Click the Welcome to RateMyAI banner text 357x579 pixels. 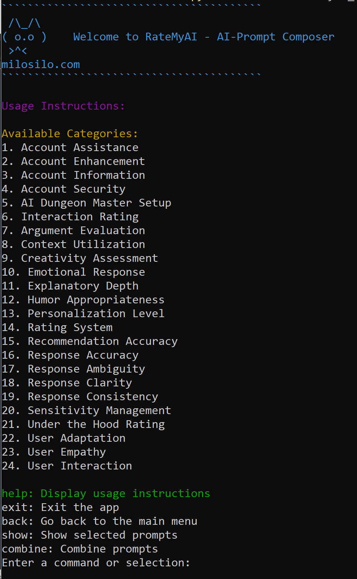204,37
